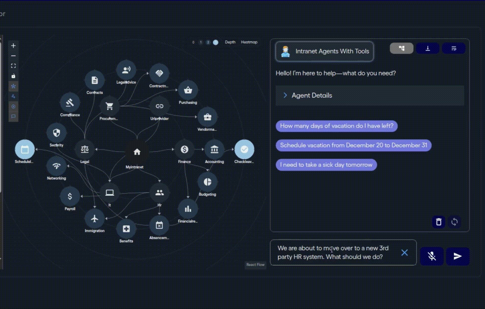Toggle the graph interactivity lock

point(13,76)
